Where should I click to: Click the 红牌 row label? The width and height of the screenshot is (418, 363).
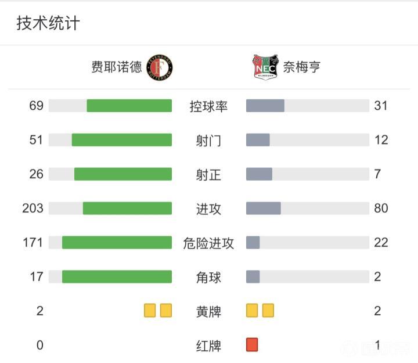pyautogui.click(x=208, y=346)
